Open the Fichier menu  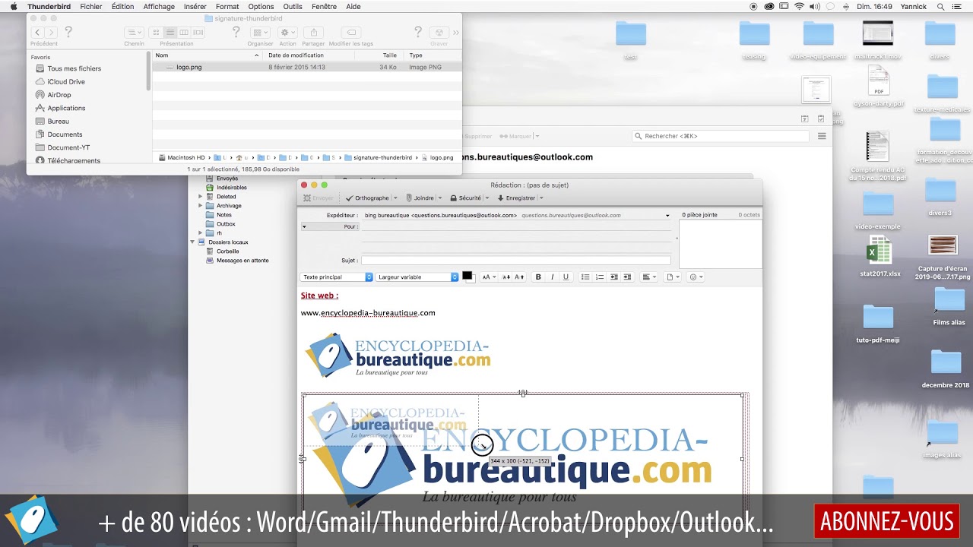[x=91, y=6]
